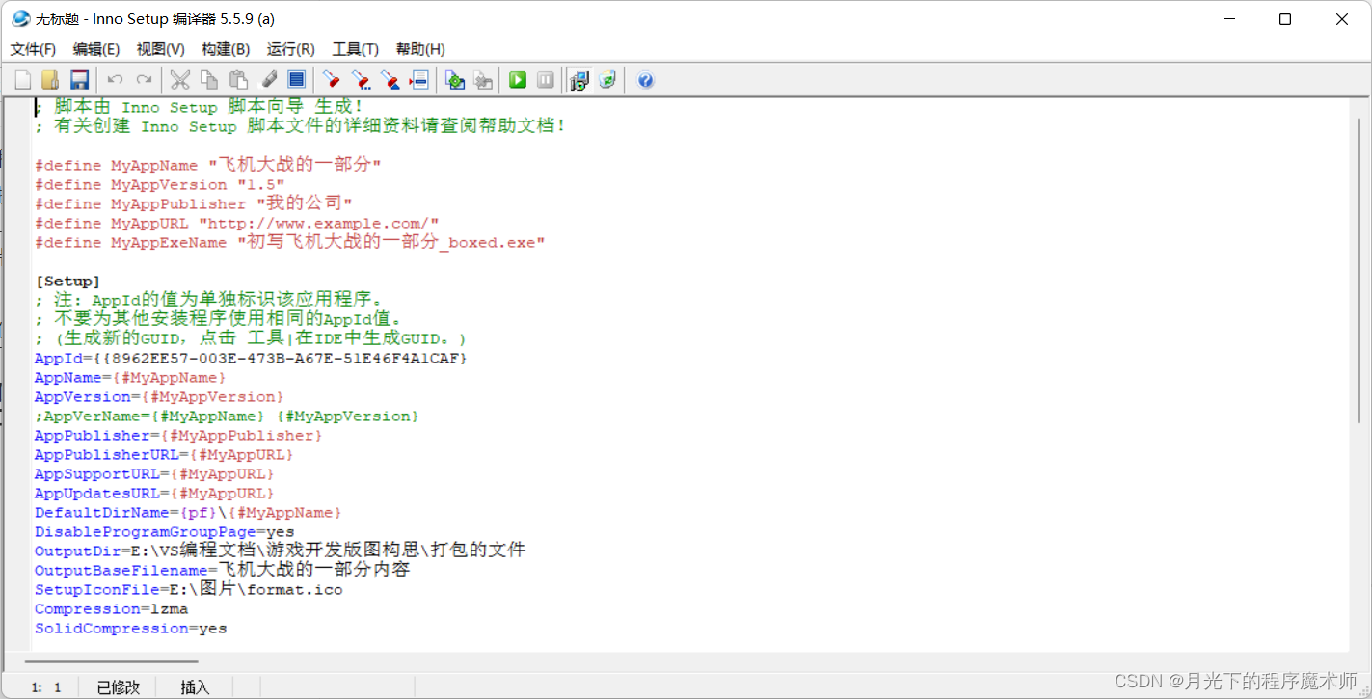This screenshot has width=1372, height=699.
Task: Open the 运行(R) menu
Action: point(291,49)
